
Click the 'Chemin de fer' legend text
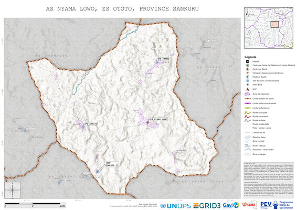(259, 133)
